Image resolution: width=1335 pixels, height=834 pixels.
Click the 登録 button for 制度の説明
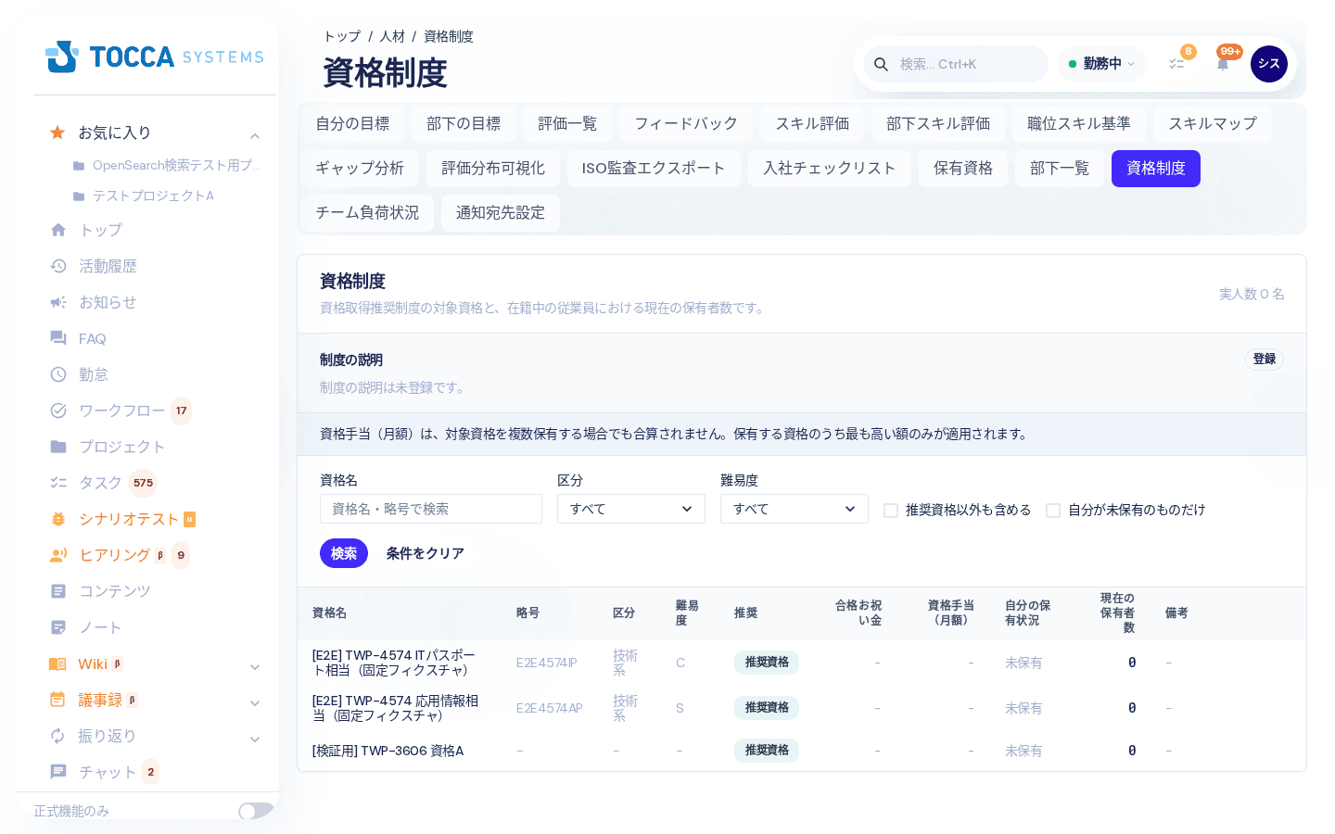(x=1265, y=360)
